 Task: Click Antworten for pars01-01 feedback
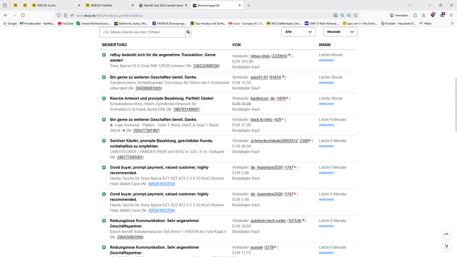point(326,83)
